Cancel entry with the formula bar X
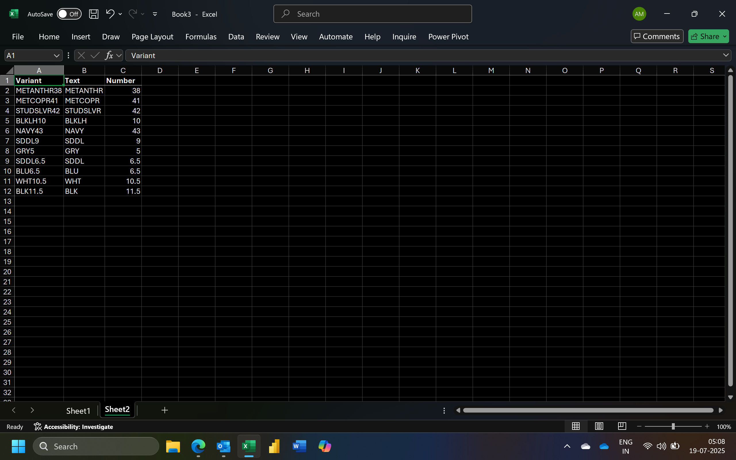Image resolution: width=736 pixels, height=460 pixels. [x=81, y=55]
